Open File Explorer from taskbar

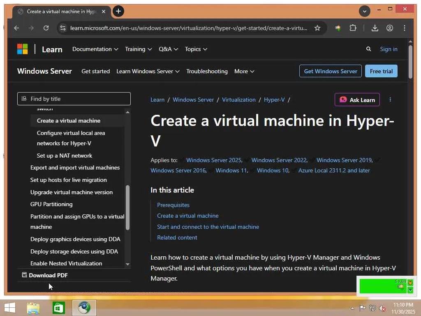(x=33, y=308)
